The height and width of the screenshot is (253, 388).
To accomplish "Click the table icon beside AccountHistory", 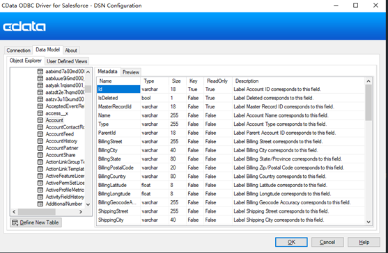I will point(40,141).
